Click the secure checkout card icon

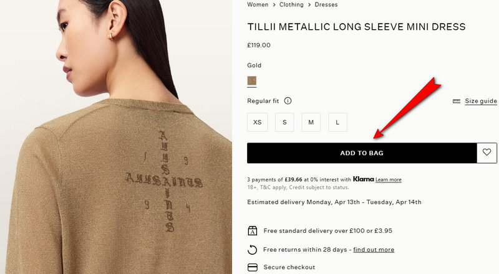tap(253, 267)
